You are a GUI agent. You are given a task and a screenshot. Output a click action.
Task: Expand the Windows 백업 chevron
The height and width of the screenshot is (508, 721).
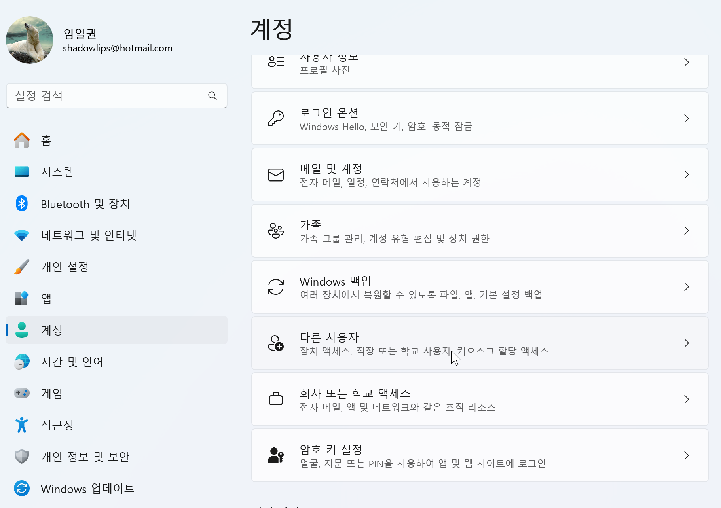coord(687,287)
